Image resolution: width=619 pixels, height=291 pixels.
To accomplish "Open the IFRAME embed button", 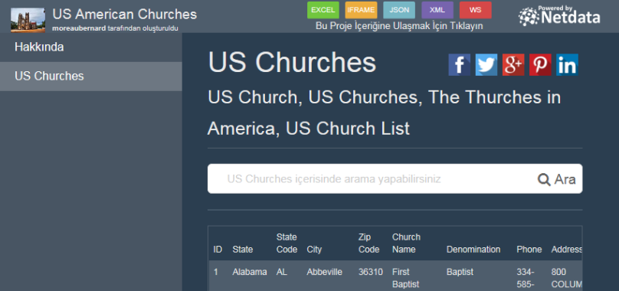I will (361, 10).
